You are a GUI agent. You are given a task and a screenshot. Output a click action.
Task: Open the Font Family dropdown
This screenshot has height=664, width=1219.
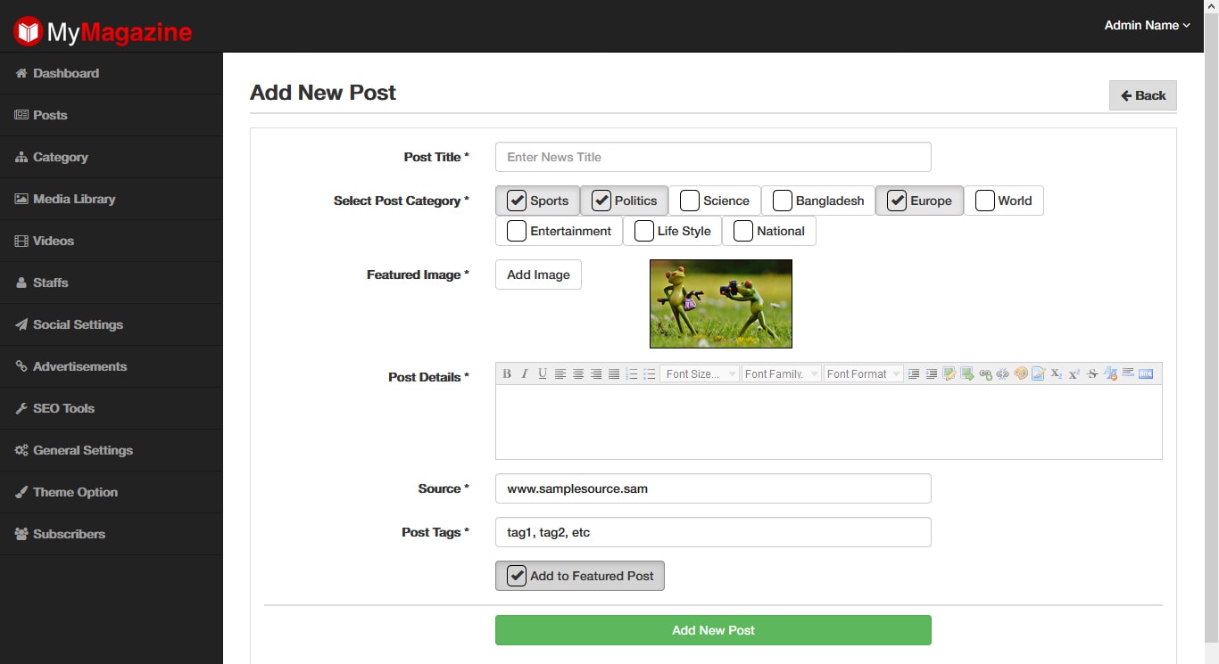point(780,373)
